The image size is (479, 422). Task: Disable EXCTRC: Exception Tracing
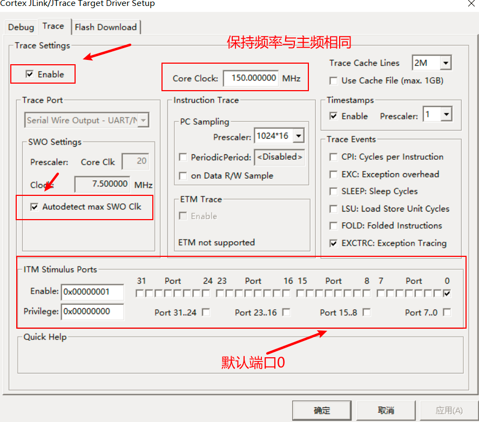pyautogui.click(x=333, y=243)
